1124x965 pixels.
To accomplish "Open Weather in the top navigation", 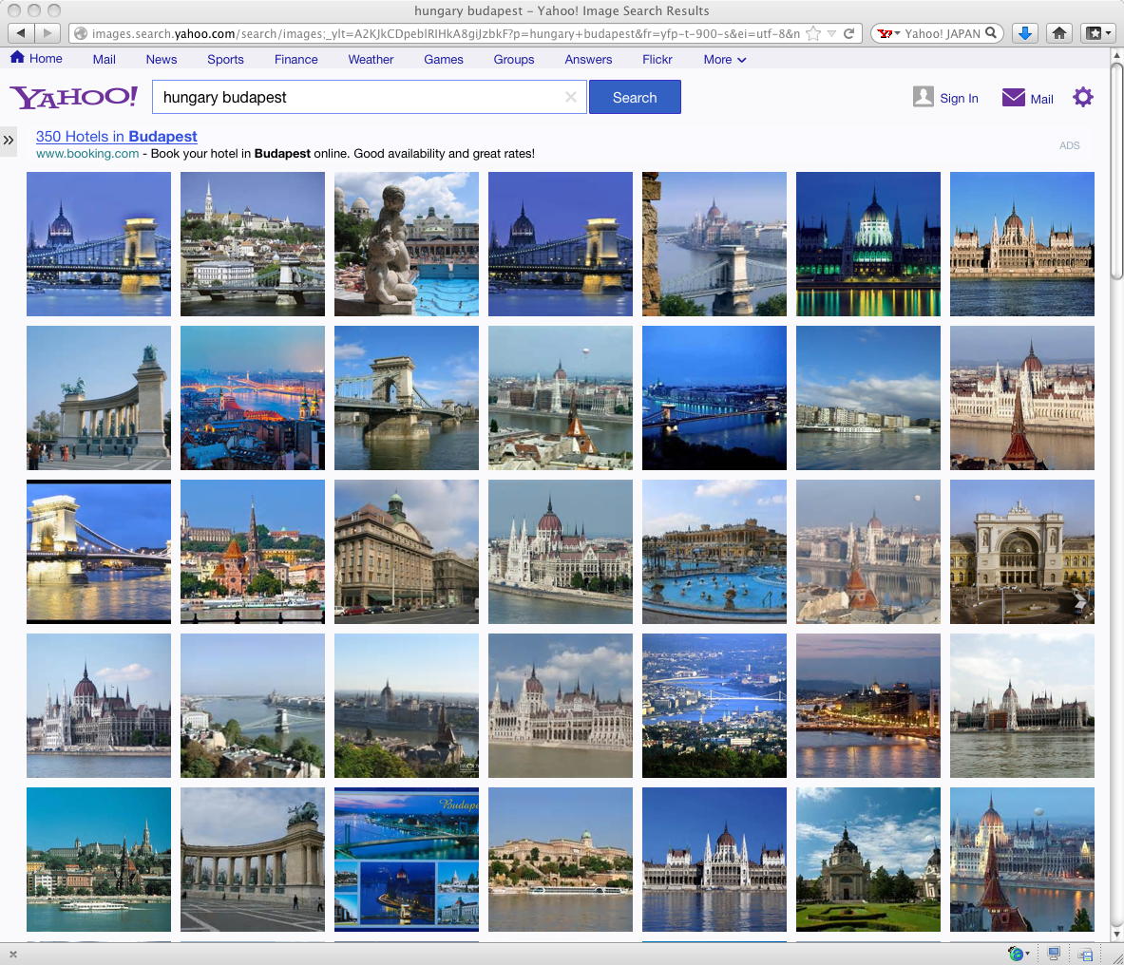I will click(371, 60).
